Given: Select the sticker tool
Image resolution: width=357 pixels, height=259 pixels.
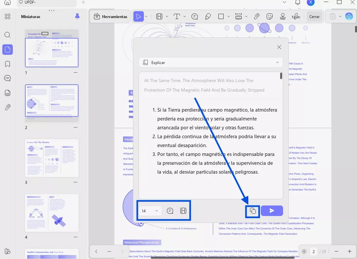Looking at the screenshot, I should pyautogui.click(x=270, y=16).
